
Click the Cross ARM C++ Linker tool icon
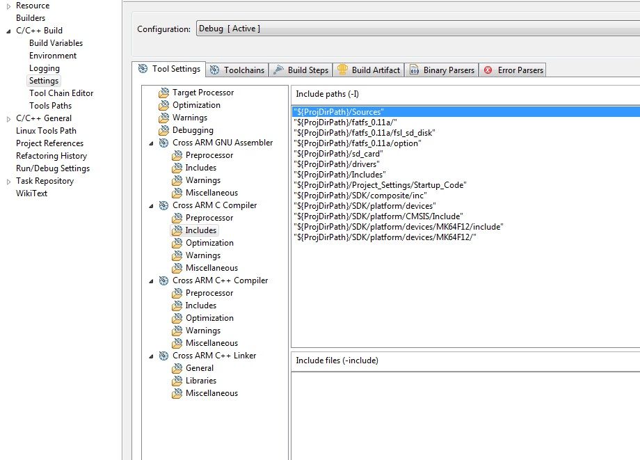coord(163,356)
